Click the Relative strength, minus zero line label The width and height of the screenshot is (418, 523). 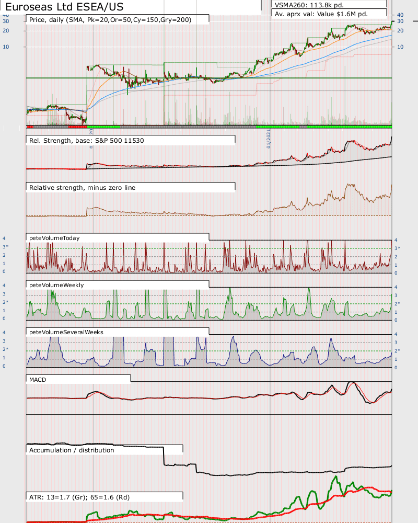click(x=83, y=187)
